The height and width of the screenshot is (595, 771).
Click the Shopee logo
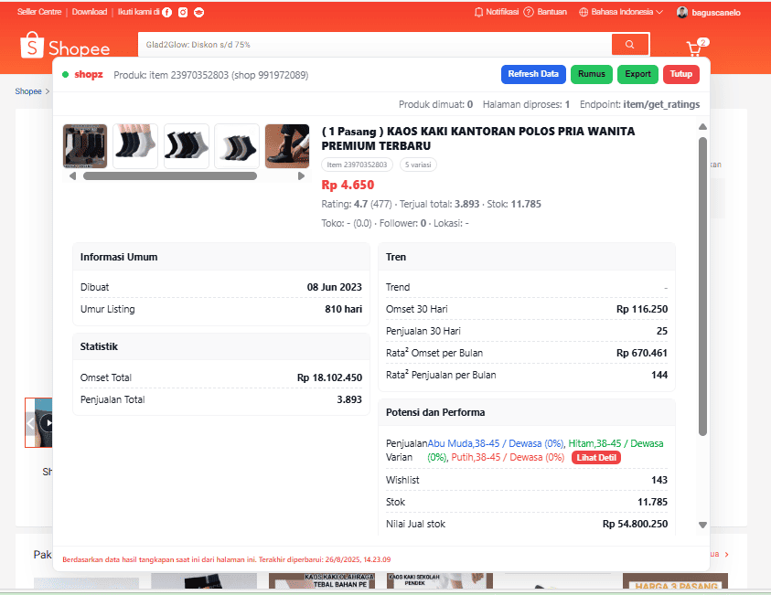66,48
